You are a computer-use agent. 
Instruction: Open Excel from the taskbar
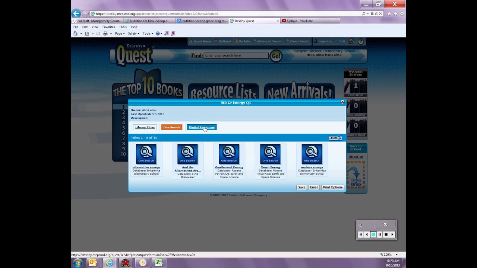tap(159, 263)
